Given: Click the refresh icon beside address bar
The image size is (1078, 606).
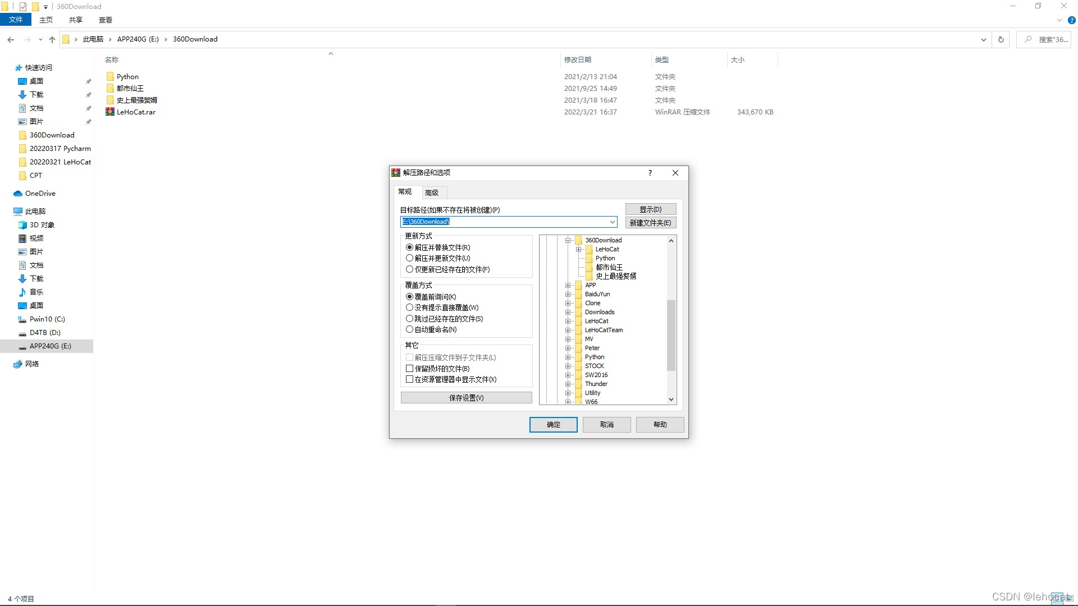Looking at the screenshot, I should pos(1001,39).
